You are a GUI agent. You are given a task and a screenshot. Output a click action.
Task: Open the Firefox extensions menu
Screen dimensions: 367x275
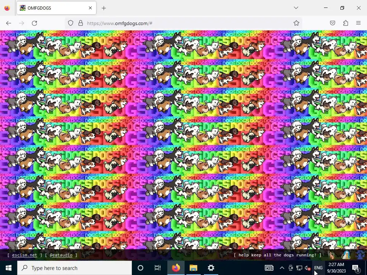point(345,23)
